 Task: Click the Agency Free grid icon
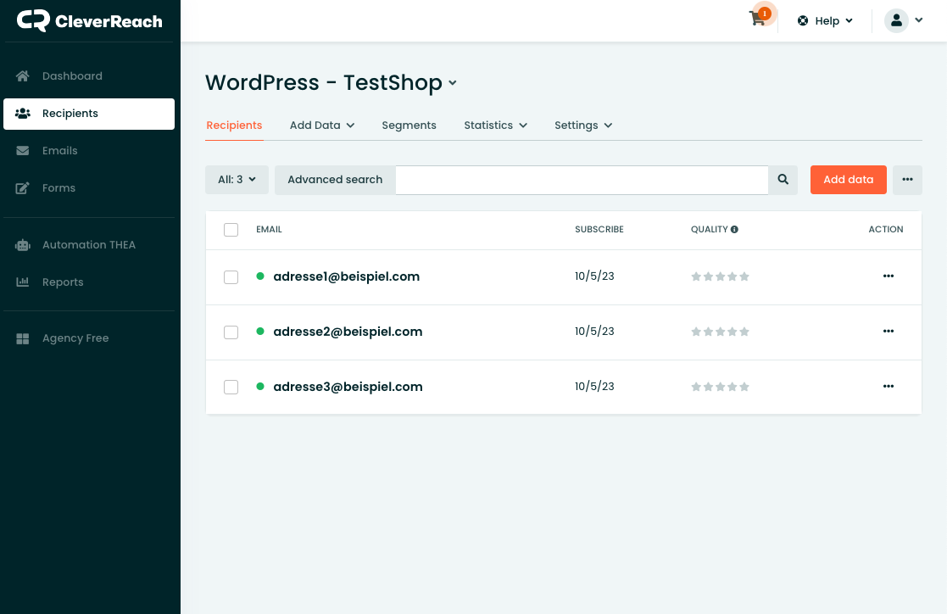pos(22,338)
